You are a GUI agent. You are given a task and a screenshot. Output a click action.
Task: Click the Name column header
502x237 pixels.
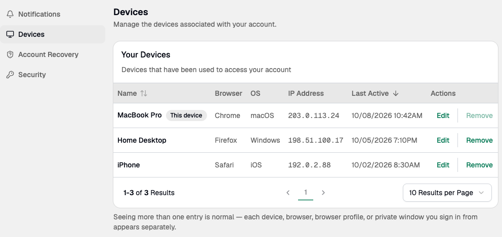(127, 93)
